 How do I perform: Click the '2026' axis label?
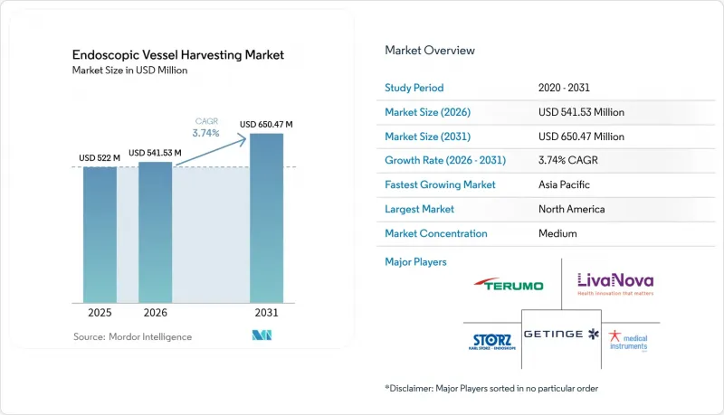155,313
